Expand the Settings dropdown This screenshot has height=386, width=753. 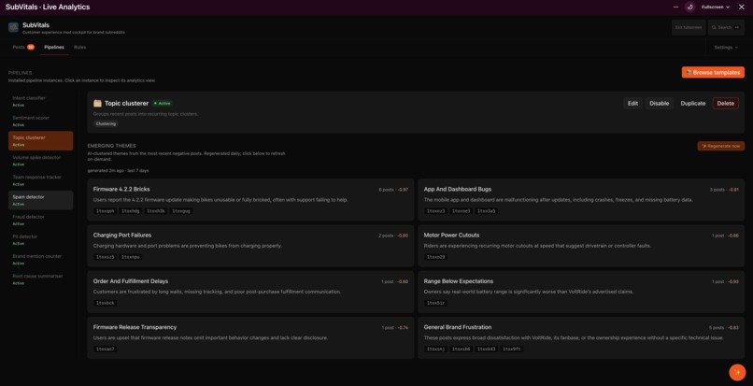(x=726, y=48)
